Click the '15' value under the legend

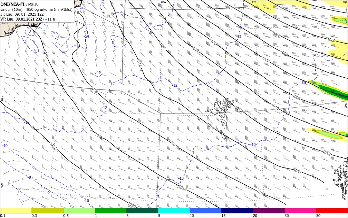click(x=223, y=216)
